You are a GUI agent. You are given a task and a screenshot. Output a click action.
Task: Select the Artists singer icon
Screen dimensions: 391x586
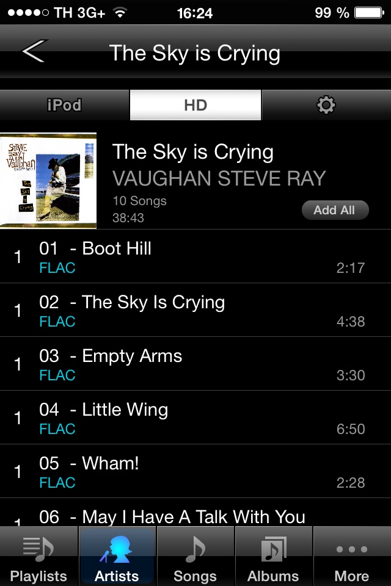pyautogui.click(x=116, y=549)
